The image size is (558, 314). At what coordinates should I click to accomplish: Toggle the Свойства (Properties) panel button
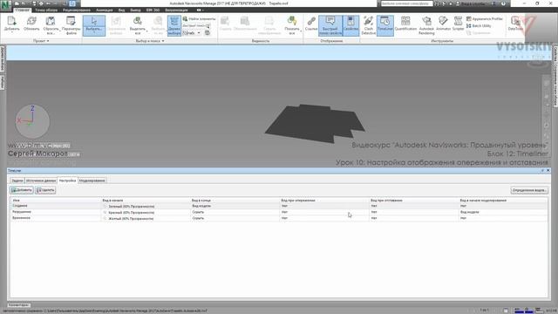coord(350,25)
